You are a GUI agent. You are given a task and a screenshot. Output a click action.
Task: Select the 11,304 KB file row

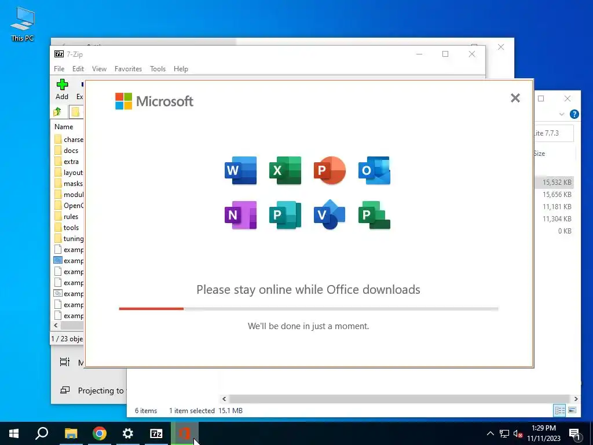(554, 218)
